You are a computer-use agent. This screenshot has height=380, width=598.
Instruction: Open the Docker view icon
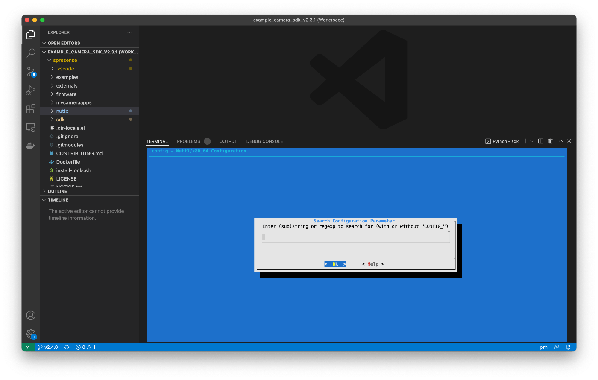(31, 146)
